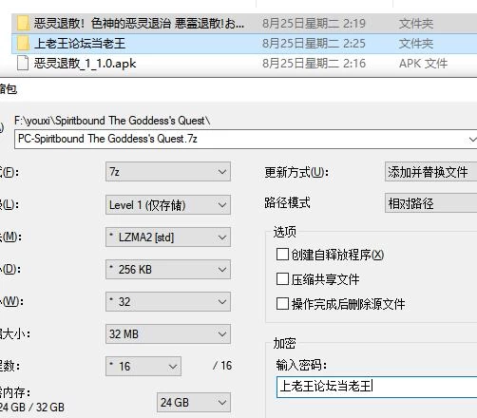Open word size 32 dropdown
477x418 pixels.
pos(168,302)
